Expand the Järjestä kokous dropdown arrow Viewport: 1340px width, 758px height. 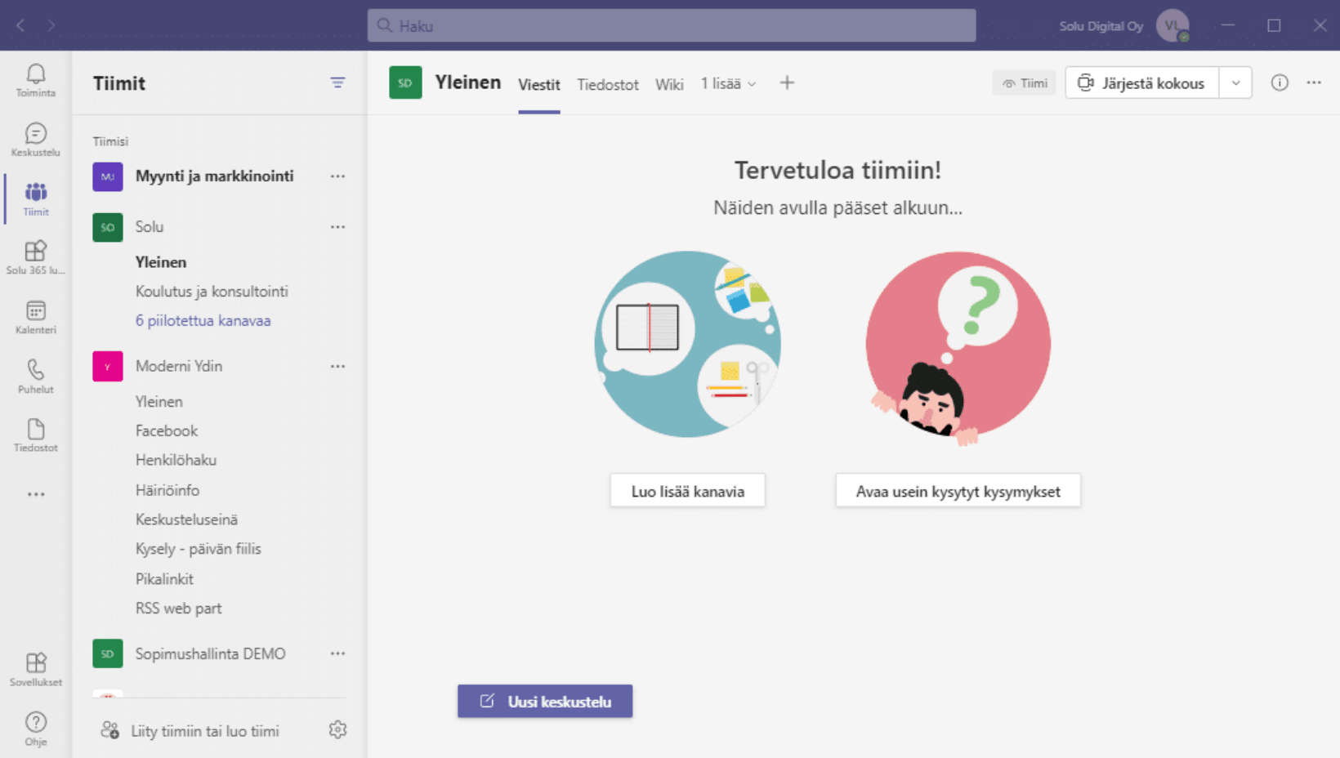(1235, 82)
